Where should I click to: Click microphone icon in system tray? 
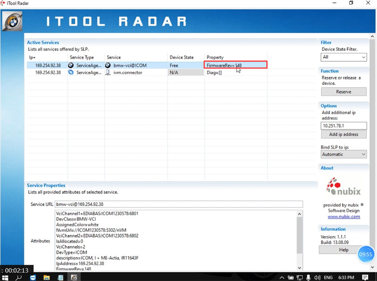coord(309,278)
